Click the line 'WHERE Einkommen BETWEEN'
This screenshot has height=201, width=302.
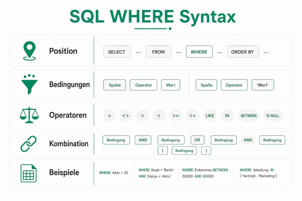tap(205, 170)
